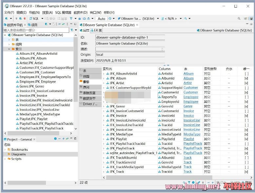
Task: Minimize the Project - General panel
Action: 71,139
